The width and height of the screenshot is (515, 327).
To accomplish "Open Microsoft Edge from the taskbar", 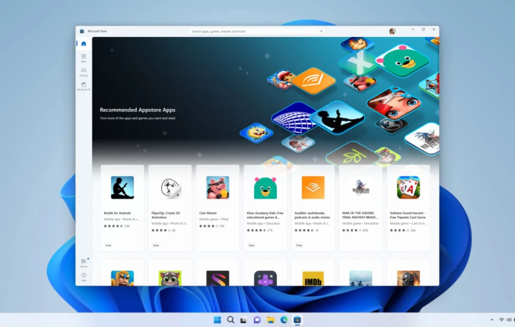I will [x=283, y=320].
